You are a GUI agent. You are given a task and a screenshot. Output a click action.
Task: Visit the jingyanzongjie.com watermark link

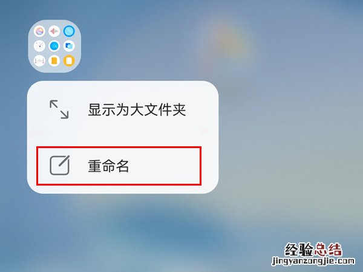[313, 261]
